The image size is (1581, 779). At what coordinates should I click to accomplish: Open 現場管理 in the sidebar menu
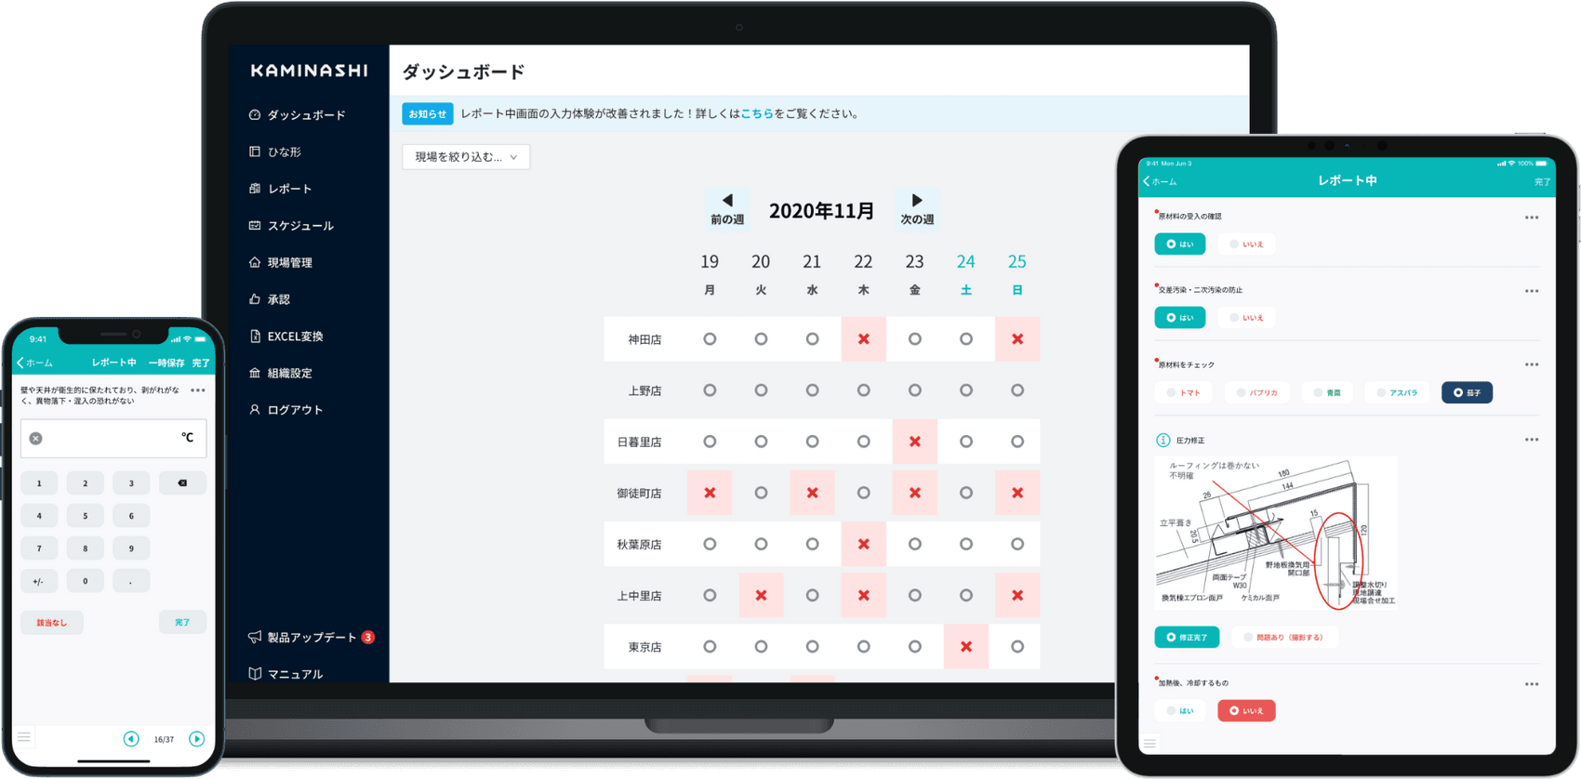(289, 262)
